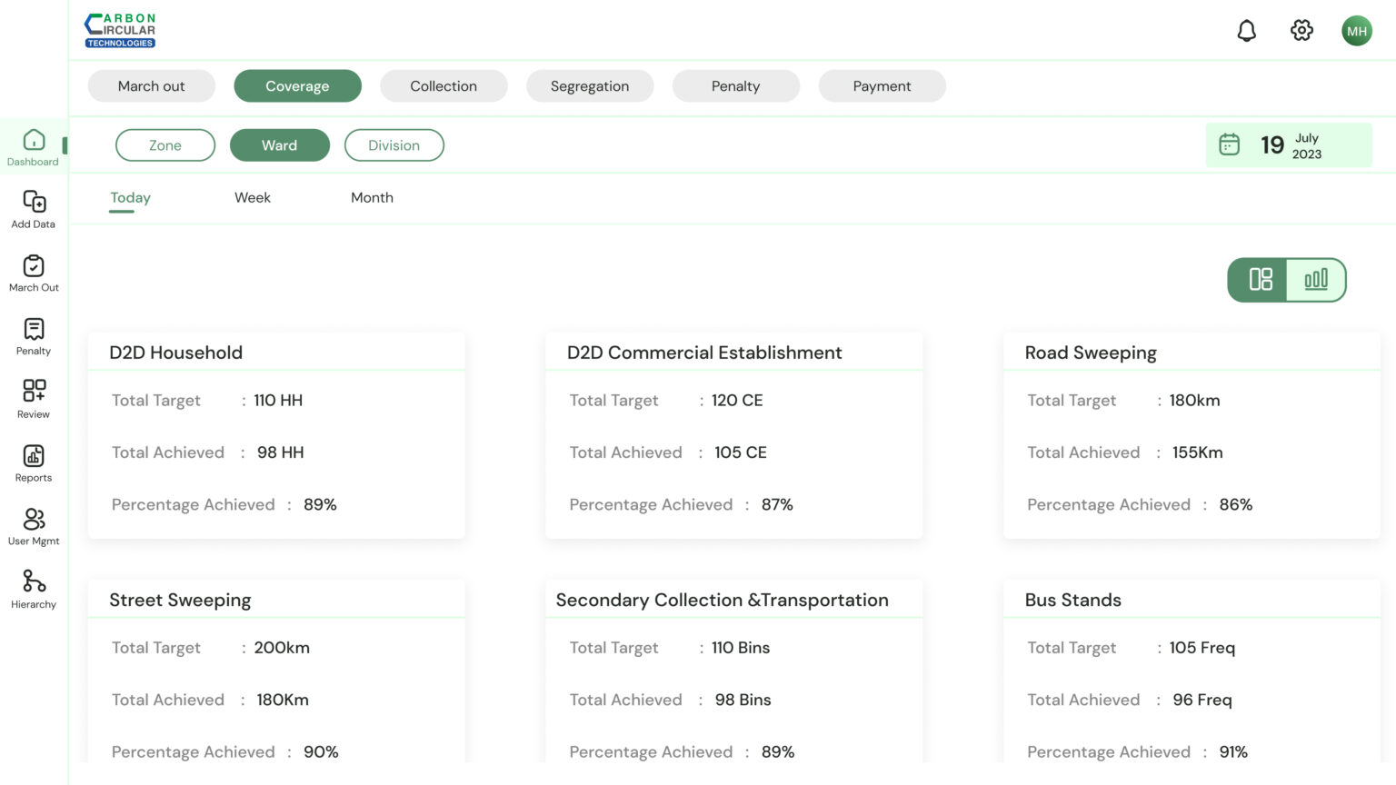This screenshot has height=785, width=1396.
Task: Switch to the Week tab
Action: [x=252, y=198]
